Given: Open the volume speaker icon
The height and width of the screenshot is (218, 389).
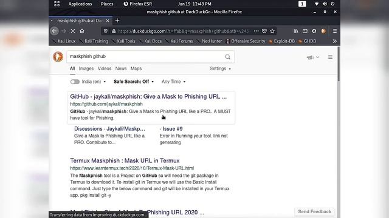Looking at the screenshot, I should click(x=325, y=4).
